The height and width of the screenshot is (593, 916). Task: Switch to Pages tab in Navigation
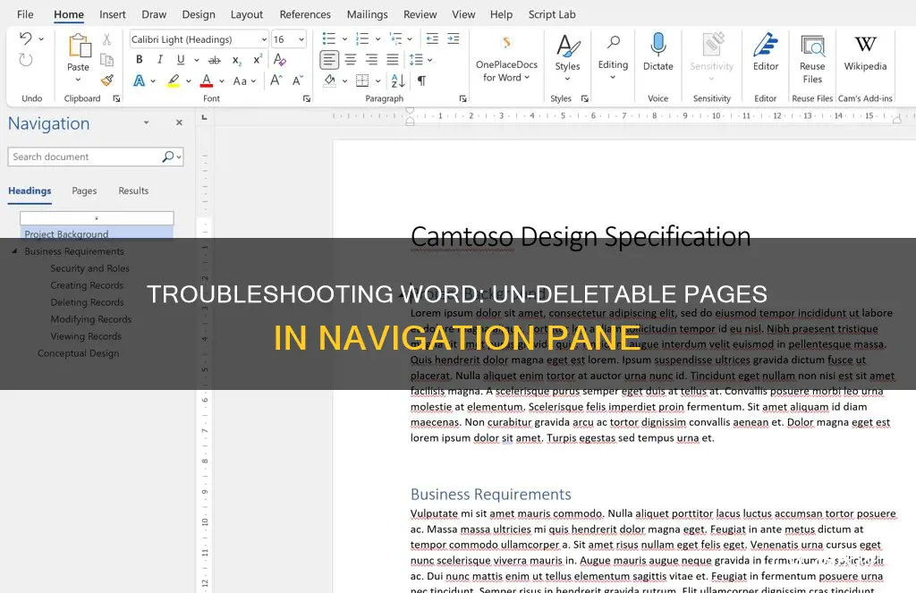click(x=84, y=191)
